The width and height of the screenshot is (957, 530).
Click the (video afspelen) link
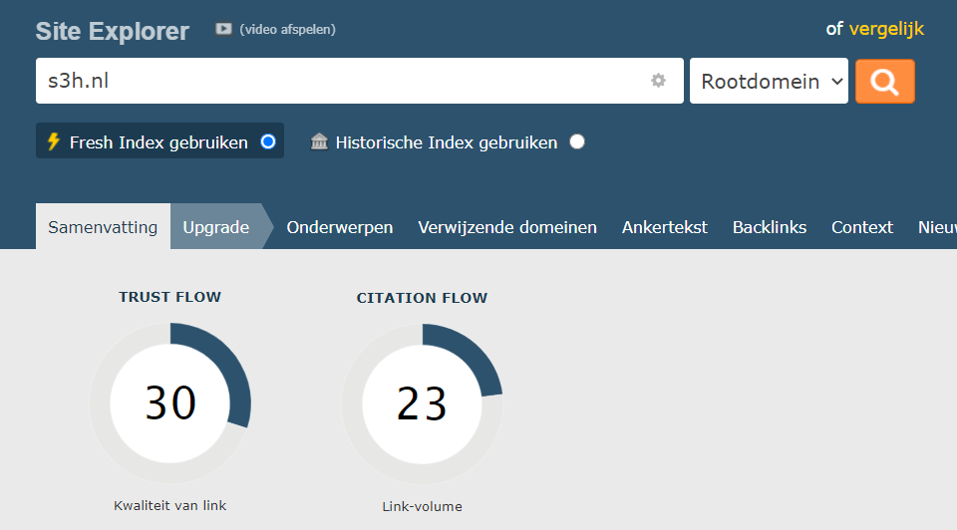tap(287, 29)
